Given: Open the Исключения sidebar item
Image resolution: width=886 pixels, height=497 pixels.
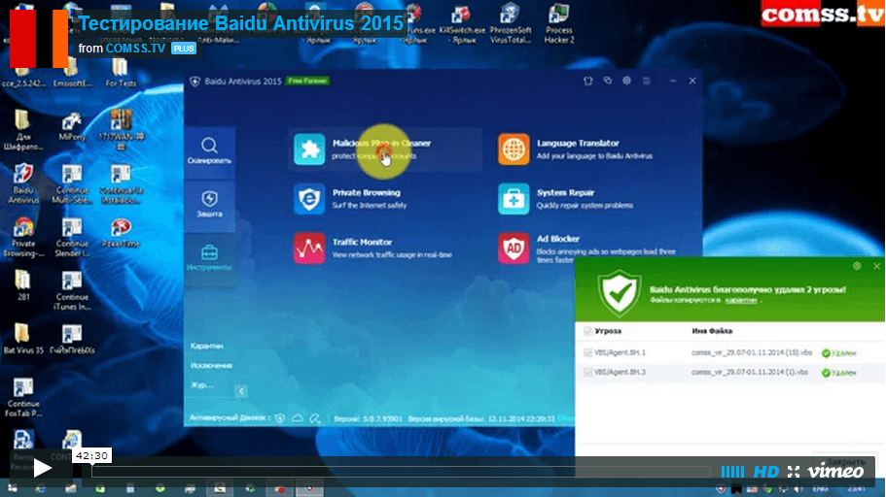Looking at the screenshot, I should [x=211, y=366].
